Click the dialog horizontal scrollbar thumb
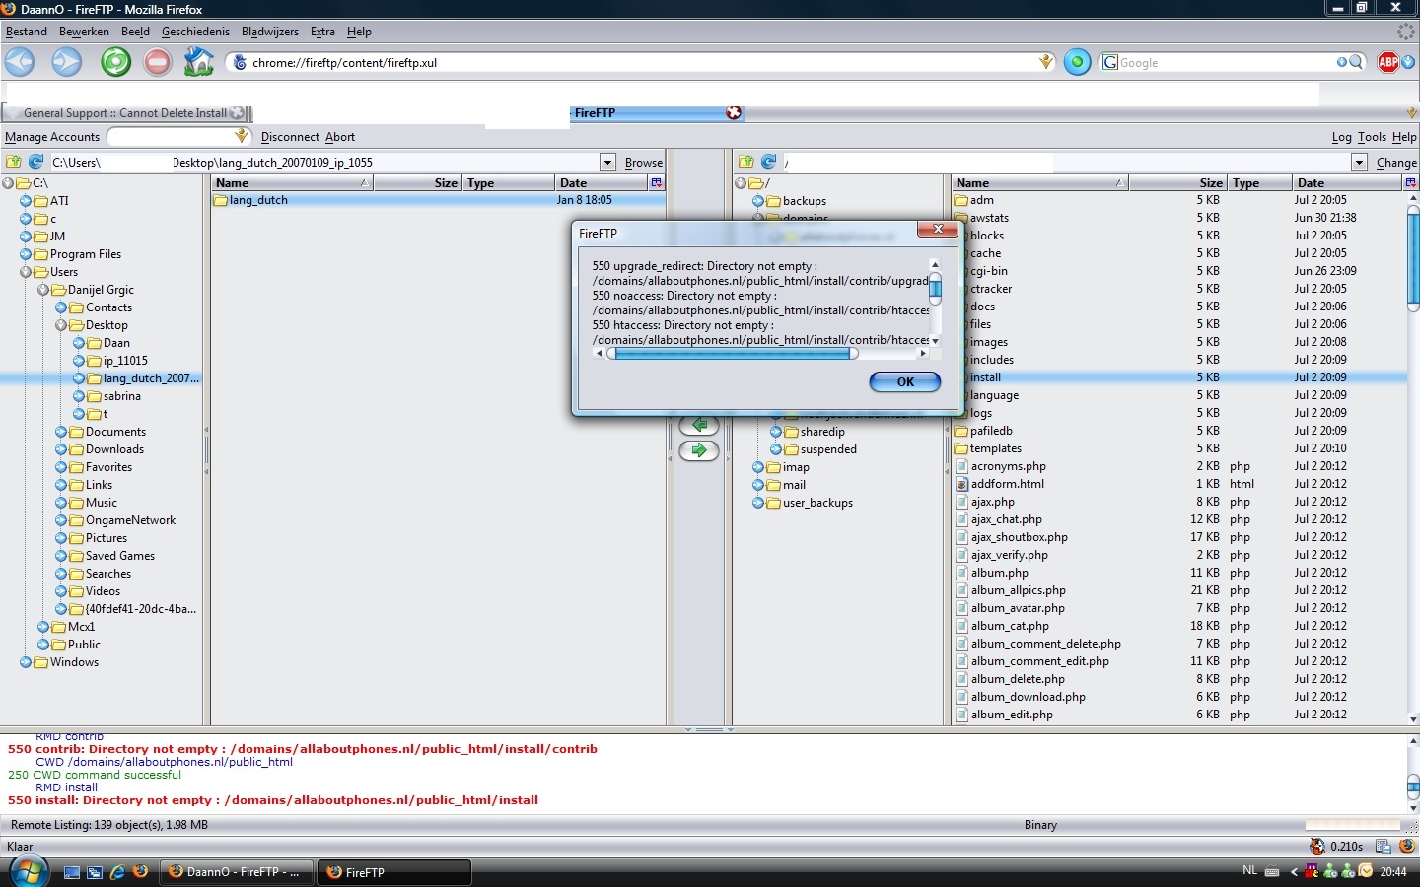Image resolution: width=1420 pixels, height=887 pixels. coord(732,353)
